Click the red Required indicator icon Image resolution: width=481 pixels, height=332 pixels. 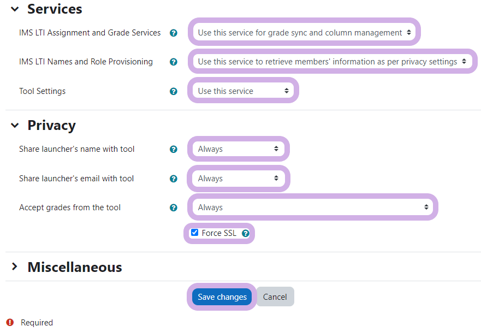coord(10,322)
